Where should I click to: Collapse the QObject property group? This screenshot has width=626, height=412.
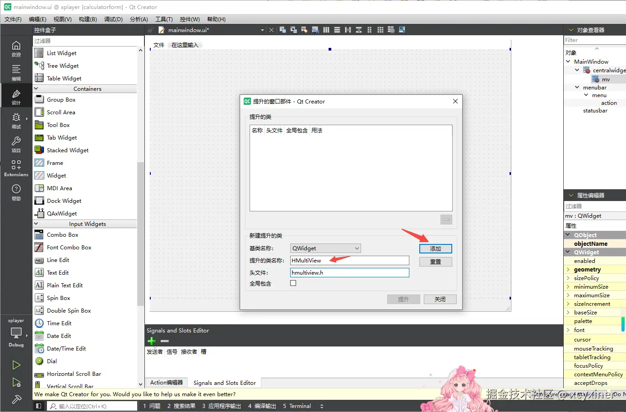(x=568, y=235)
